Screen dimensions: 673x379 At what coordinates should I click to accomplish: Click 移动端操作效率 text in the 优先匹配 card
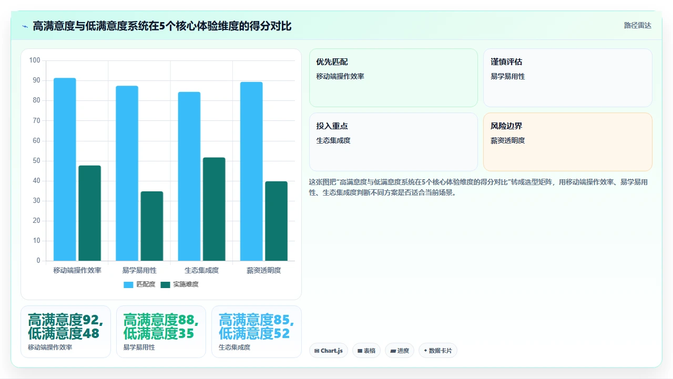pyautogui.click(x=340, y=76)
